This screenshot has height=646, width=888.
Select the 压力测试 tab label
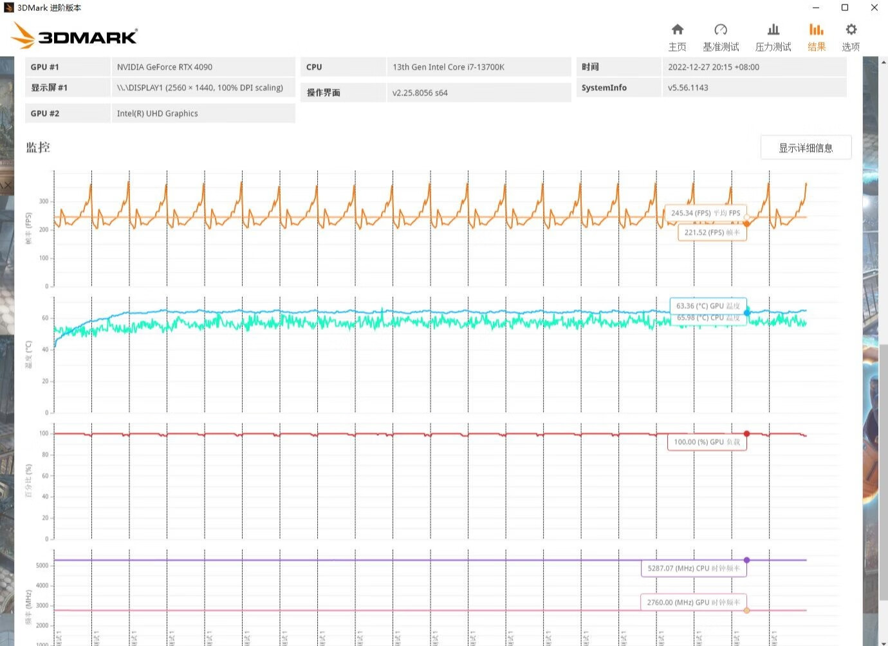coord(773,47)
